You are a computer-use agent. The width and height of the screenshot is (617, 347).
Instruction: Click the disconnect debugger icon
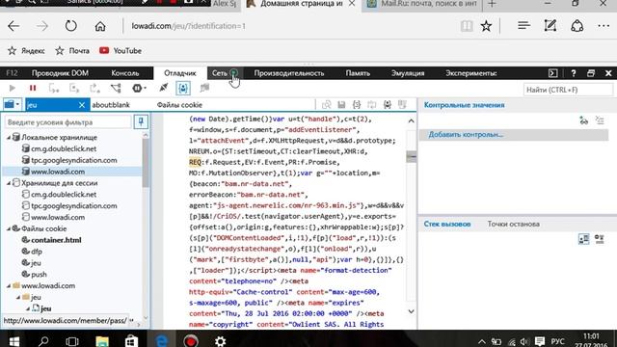[163, 88]
